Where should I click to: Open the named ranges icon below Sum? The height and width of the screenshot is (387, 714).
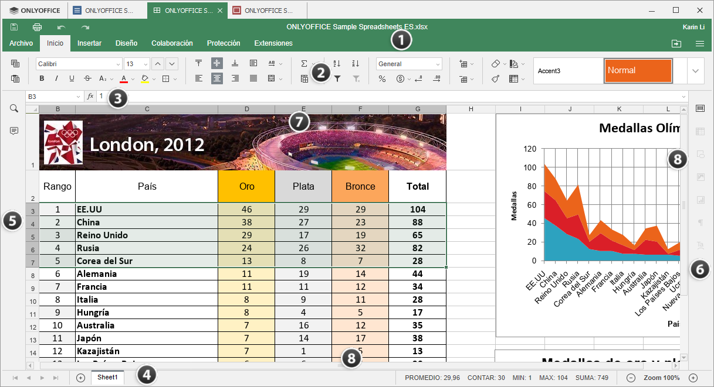pyautogui.click(x=304, y=78)
